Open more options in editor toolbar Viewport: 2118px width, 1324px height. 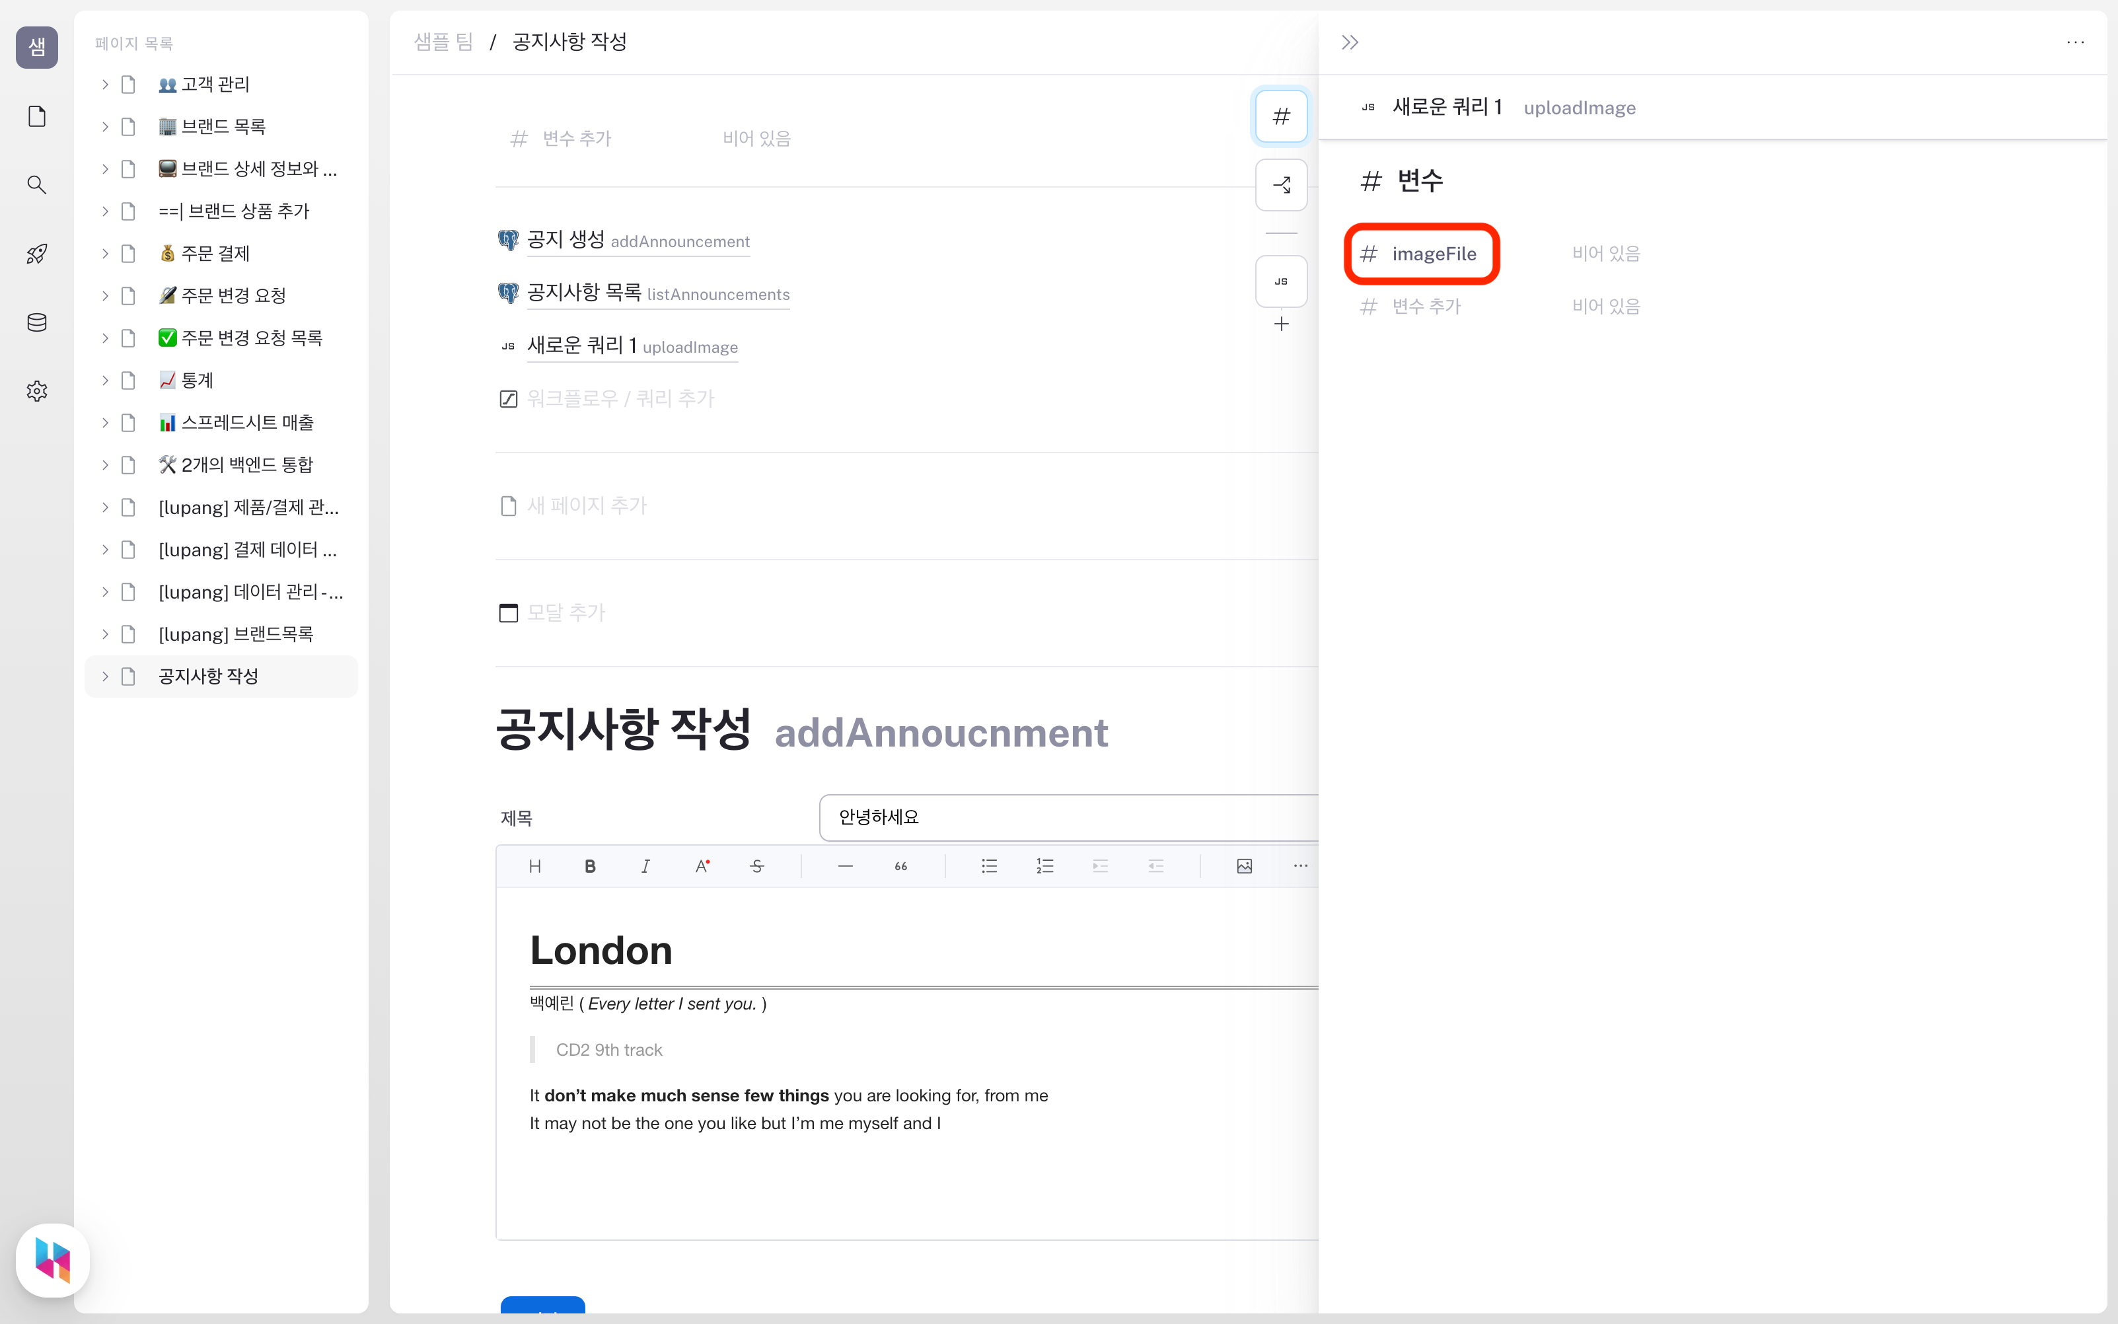pos(1300,866)
